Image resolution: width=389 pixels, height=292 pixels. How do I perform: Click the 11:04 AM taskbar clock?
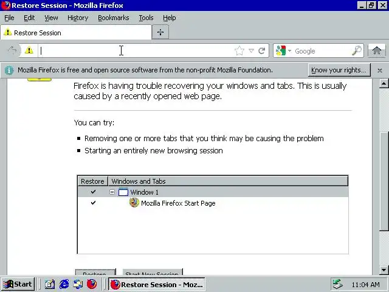365,285
